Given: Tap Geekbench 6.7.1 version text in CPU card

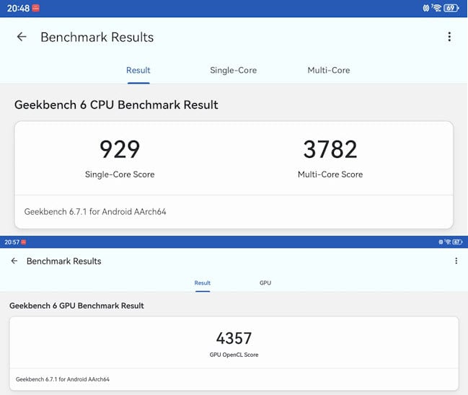Looking at the screenshot, I should pos(95,212).
